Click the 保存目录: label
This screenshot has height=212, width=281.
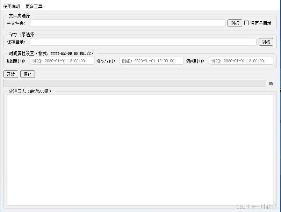point(16,42)
